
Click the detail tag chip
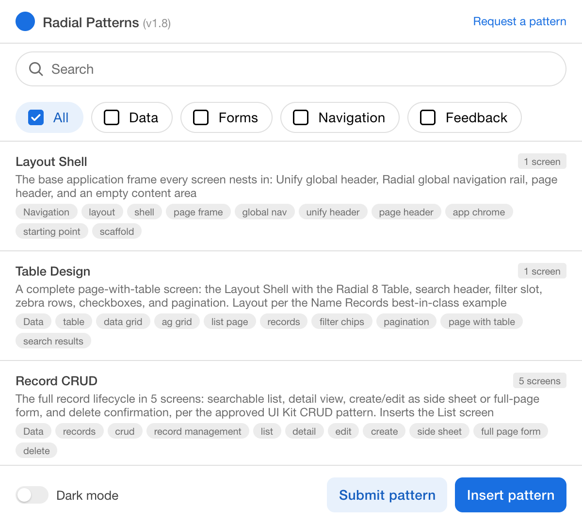[x=304, y=431]
